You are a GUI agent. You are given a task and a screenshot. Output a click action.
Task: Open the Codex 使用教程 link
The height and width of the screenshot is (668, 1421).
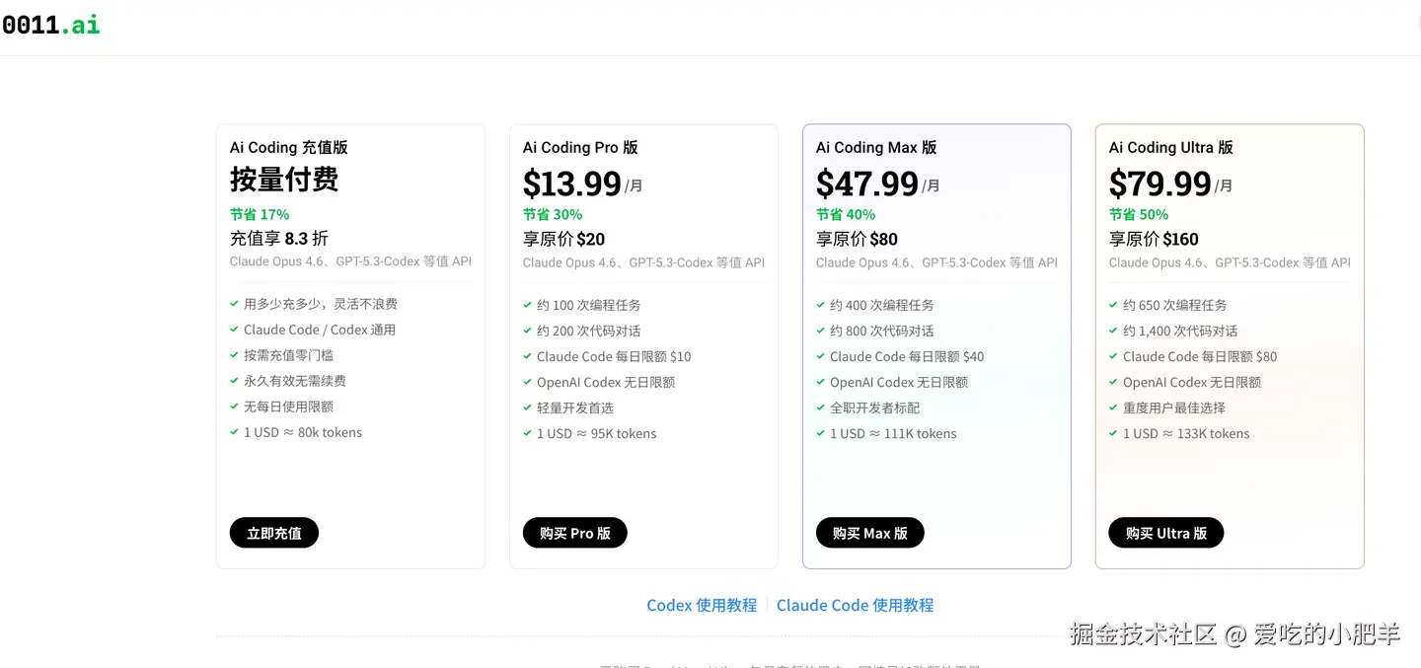click(702, 605)
